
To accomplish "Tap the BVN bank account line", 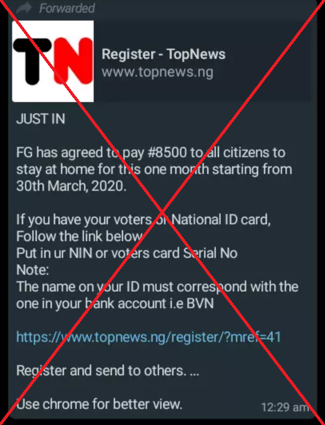I will [x=115, y=303].
